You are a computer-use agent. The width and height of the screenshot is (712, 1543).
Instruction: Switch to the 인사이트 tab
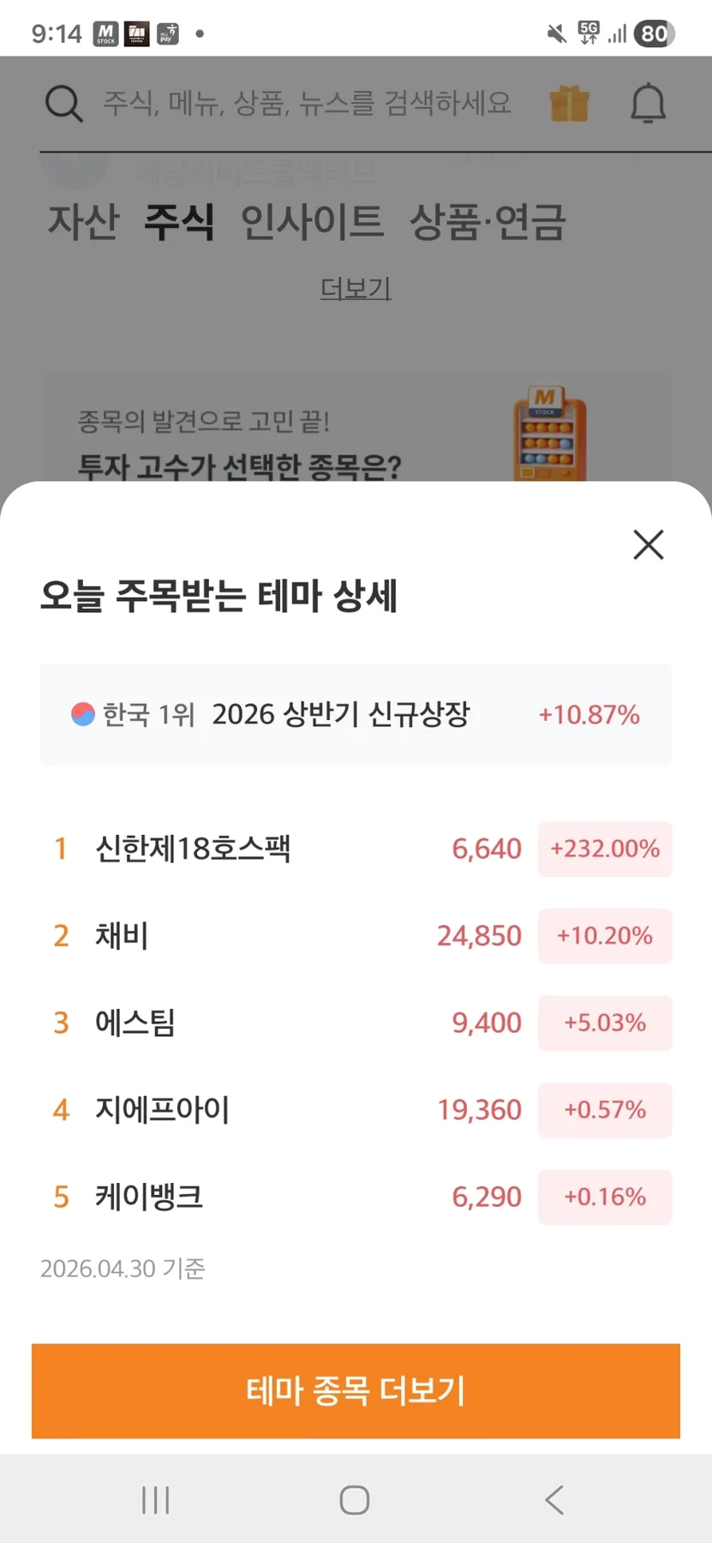pyautogui.click(x=312, y=222)
